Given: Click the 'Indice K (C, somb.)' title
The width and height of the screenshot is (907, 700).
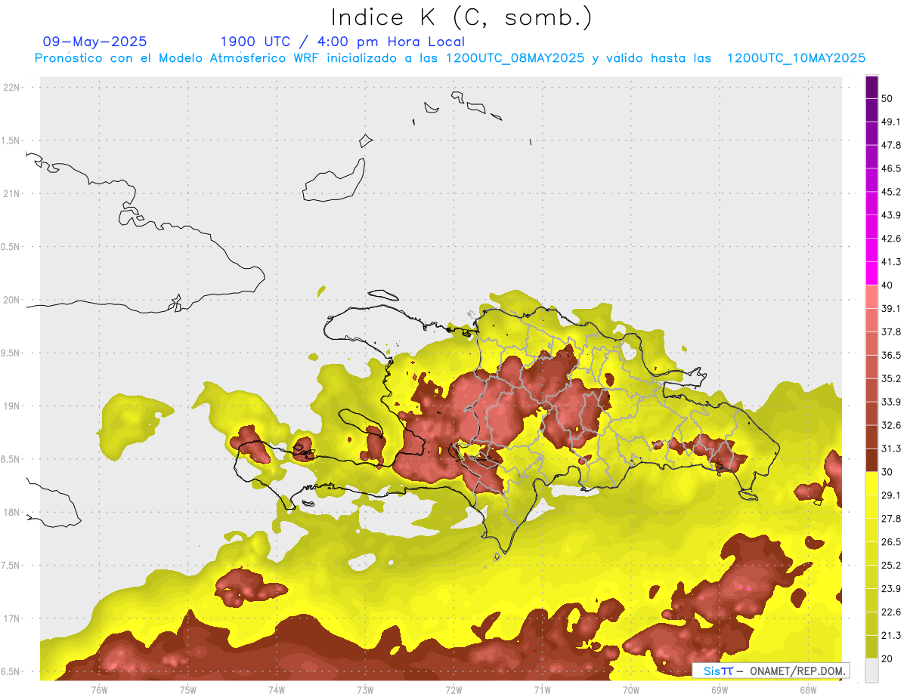Looking at the screenshot, I should click(462, 18).
